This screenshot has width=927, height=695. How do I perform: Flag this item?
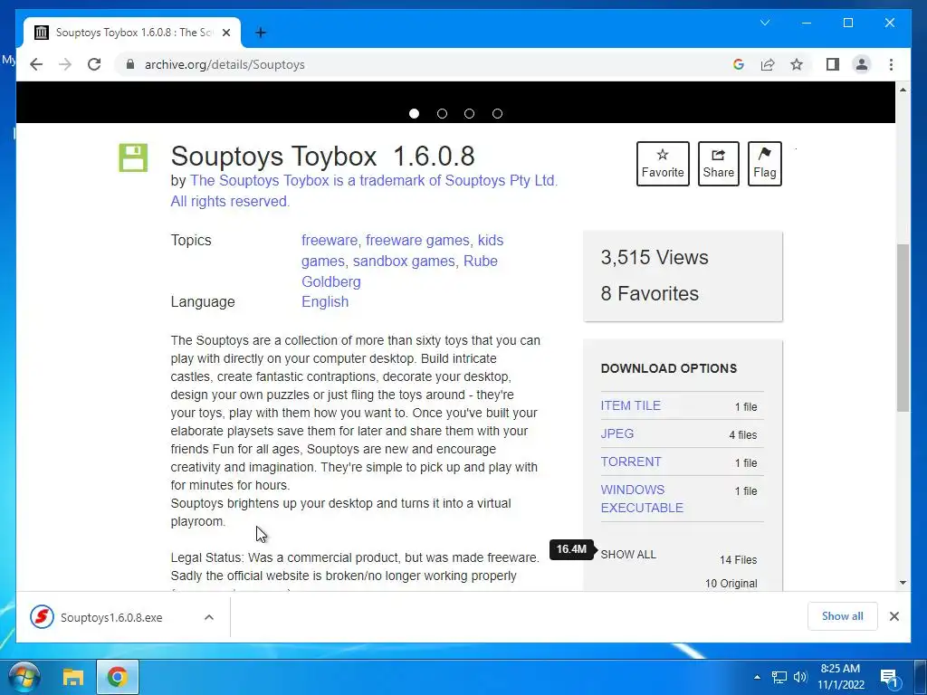[x=764, y=164]
